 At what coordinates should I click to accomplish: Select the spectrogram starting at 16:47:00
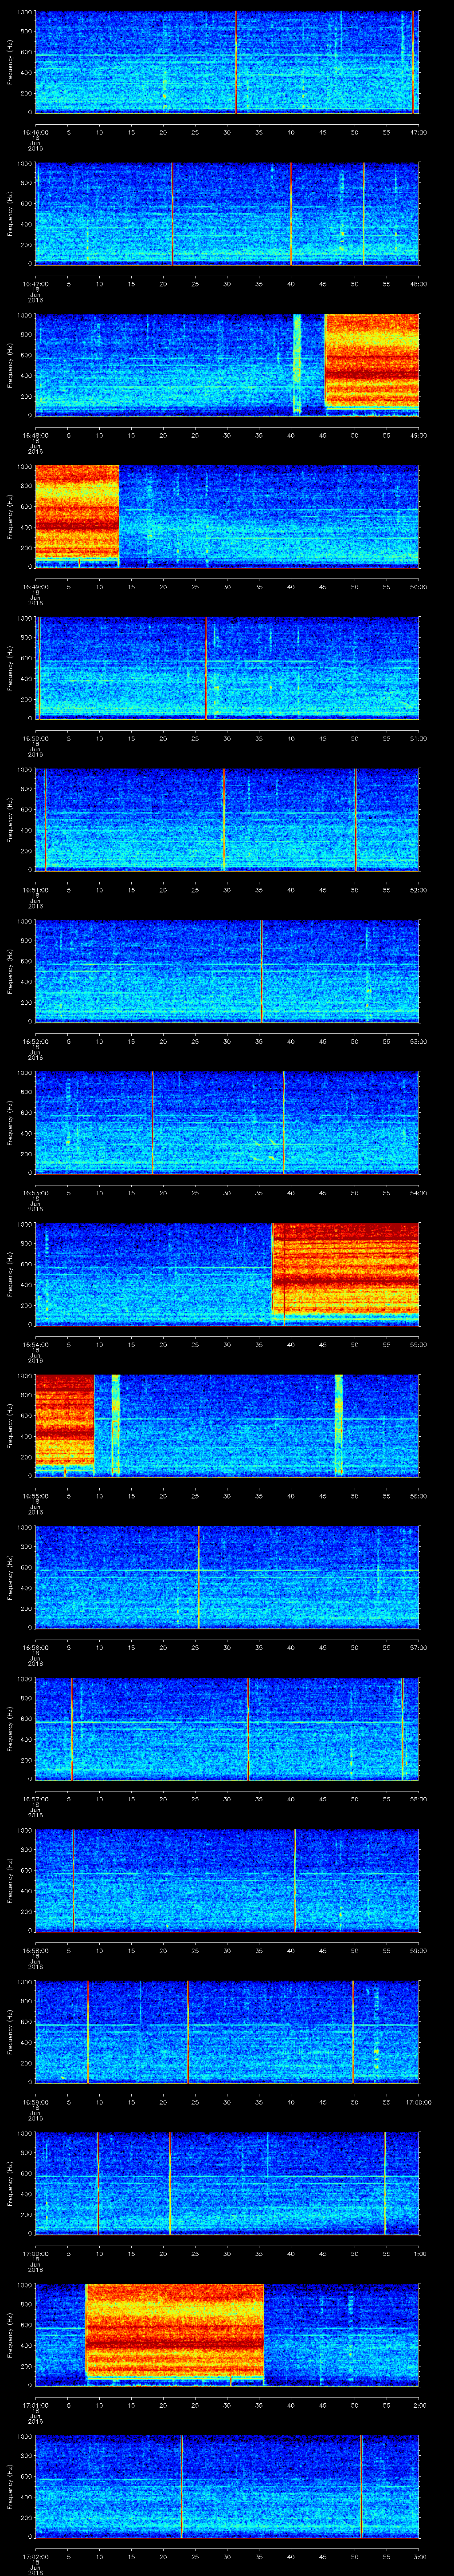(x=227, y=214)
